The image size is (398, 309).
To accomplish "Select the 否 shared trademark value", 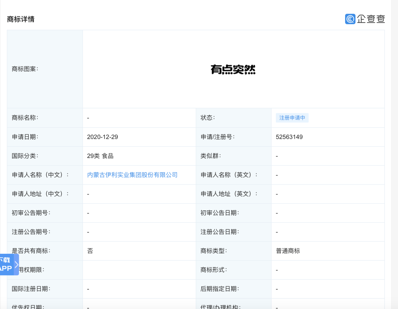I will click(x=90, y=251).
